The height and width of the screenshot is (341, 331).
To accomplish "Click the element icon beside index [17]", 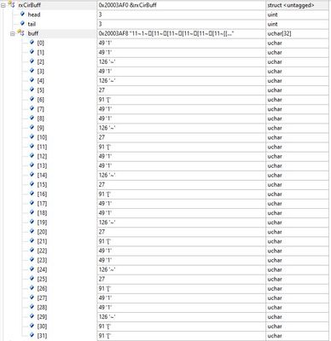I will (32, 203).
